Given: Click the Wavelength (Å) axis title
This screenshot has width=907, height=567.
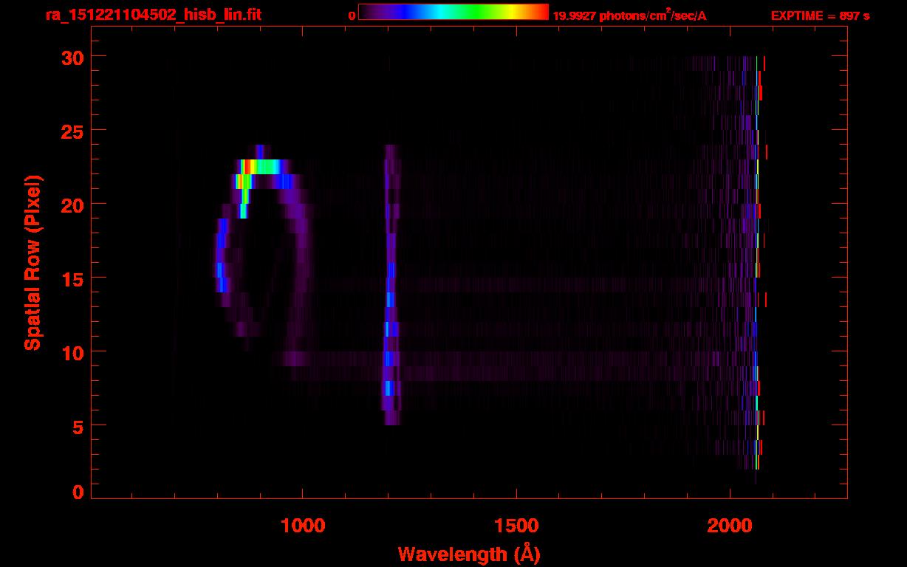Looking at the screenshot, I should 469,554.
